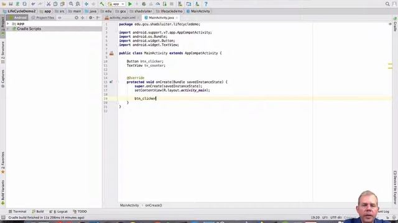Click the Paste icon in toolbar

coord(62,4)
